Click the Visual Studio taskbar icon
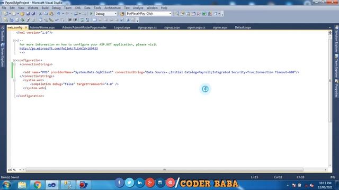This screenshot has width=339, height=190. click(x=52, y=185)
